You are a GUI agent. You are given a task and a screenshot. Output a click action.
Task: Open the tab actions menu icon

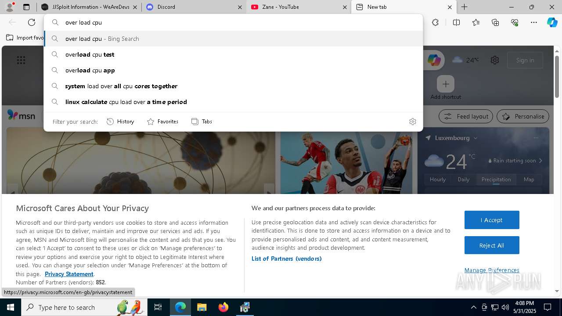pos(26,7)
